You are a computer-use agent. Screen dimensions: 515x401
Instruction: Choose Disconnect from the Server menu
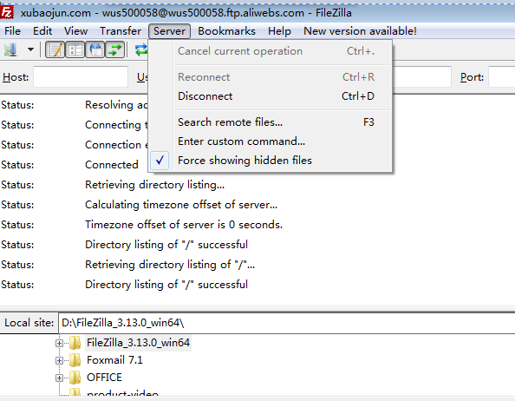[x=270, y=96]
